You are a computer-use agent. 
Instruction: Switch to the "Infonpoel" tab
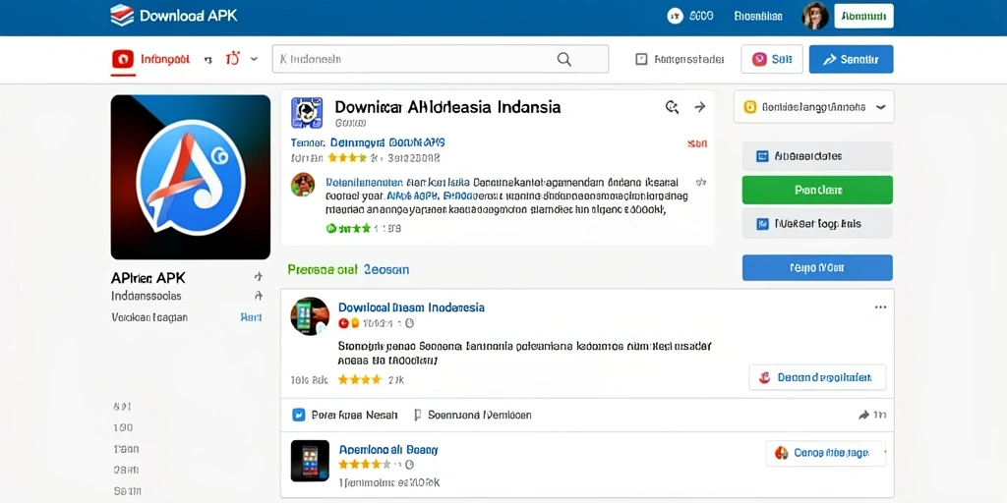pyautogui.click(x=150, y=60)
